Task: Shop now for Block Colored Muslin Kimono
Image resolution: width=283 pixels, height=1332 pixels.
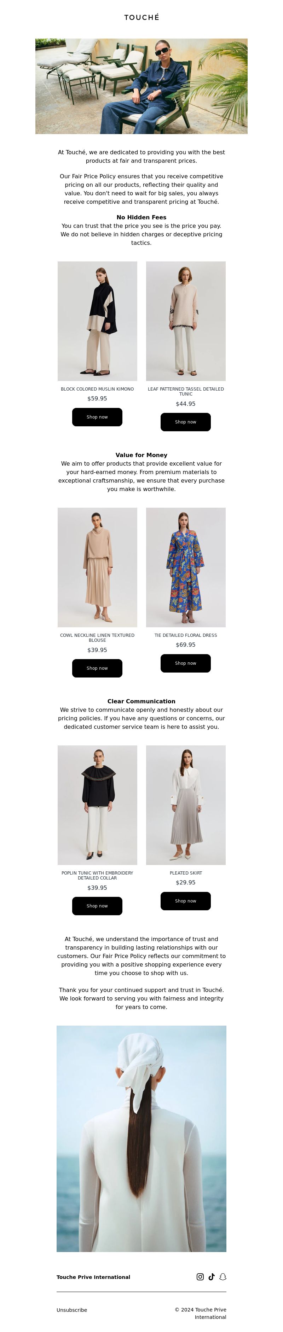Action: tap(97, 417)
